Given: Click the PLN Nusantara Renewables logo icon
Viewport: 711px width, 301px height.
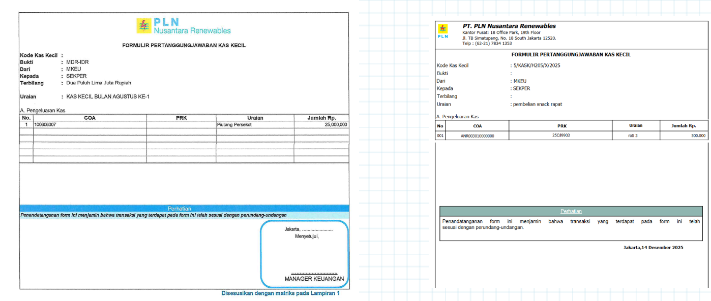Looking at the screenshot, I should point(144,26).
